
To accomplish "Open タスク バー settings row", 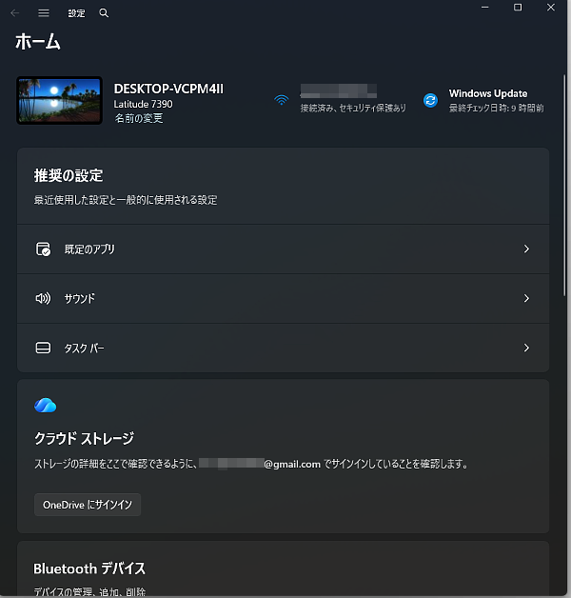I will [x=284, y=348].
